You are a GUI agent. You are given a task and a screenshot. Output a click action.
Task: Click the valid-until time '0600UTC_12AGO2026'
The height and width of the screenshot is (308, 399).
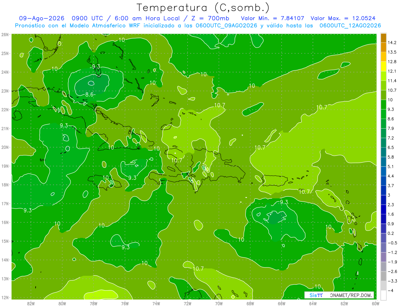(350, 26)
